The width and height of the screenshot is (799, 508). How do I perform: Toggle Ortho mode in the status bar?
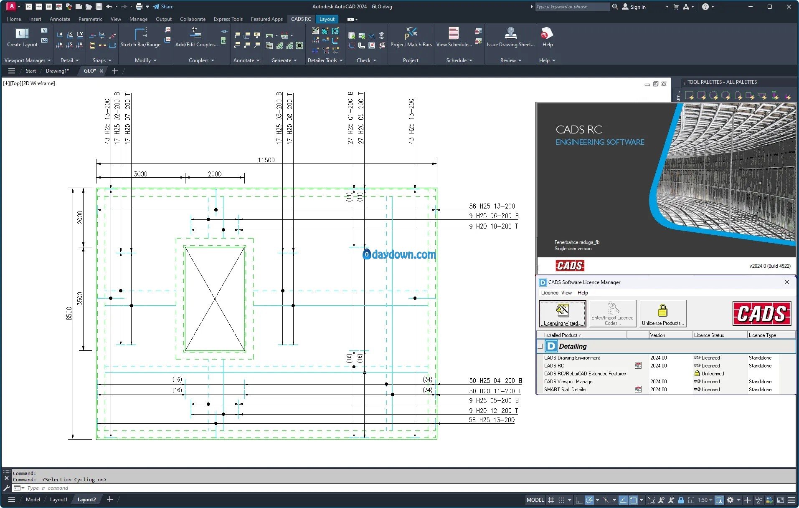[578, 500]
